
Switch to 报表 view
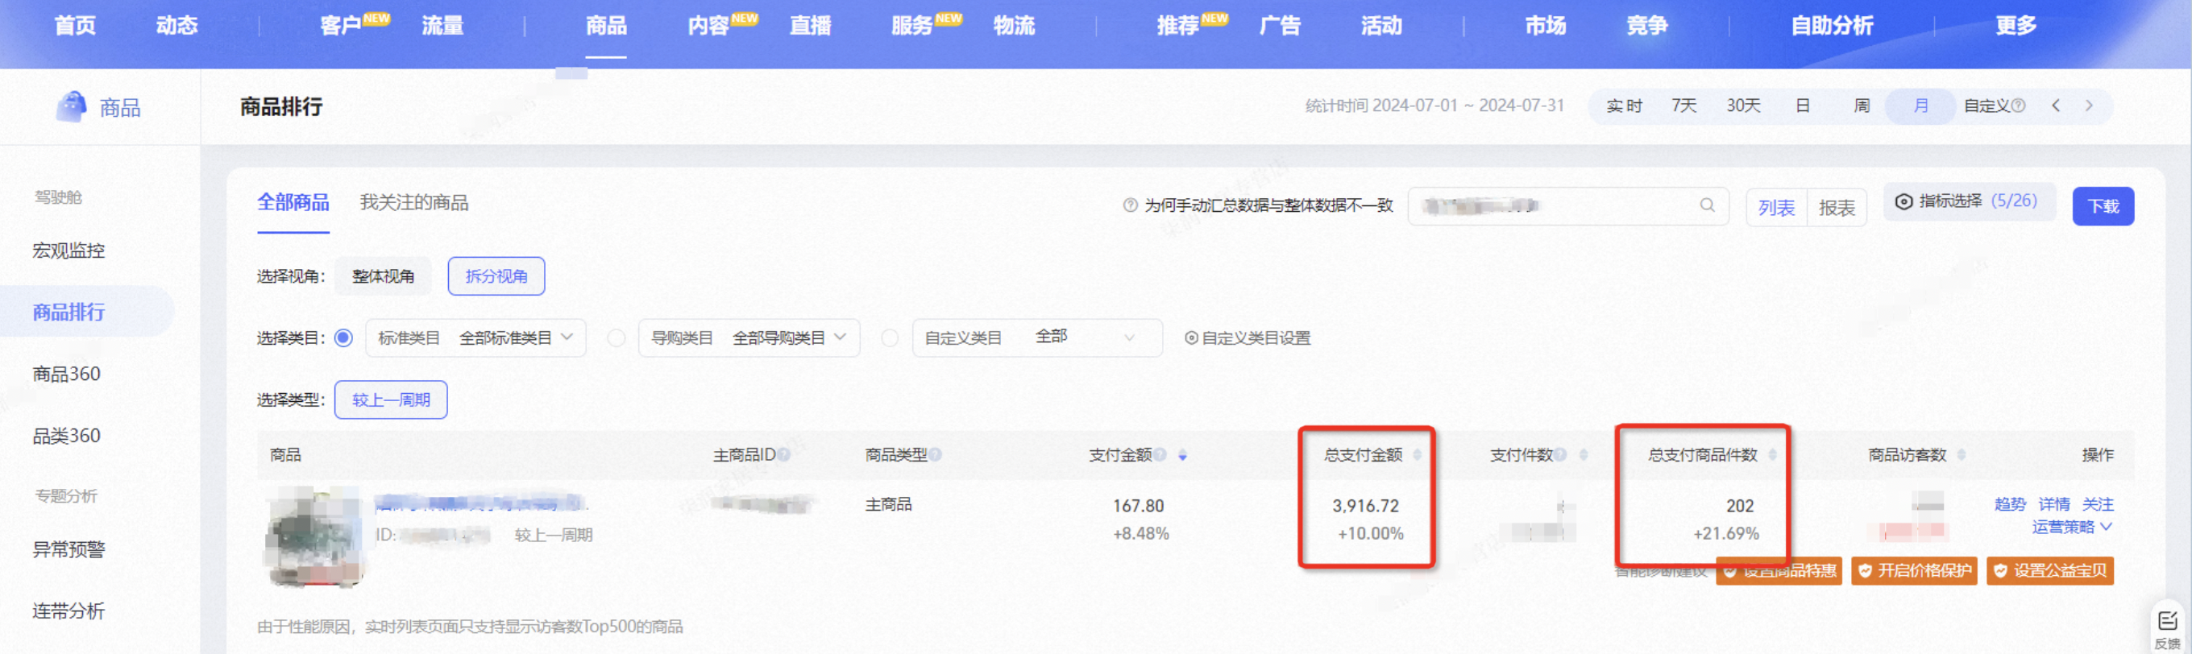pos(1837,208)
